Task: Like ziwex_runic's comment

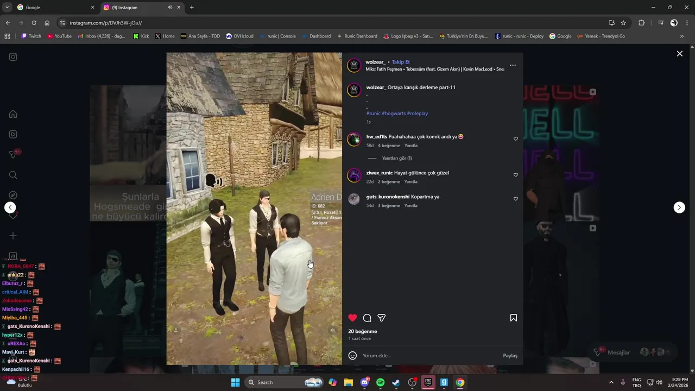Action: pos(516,175)
